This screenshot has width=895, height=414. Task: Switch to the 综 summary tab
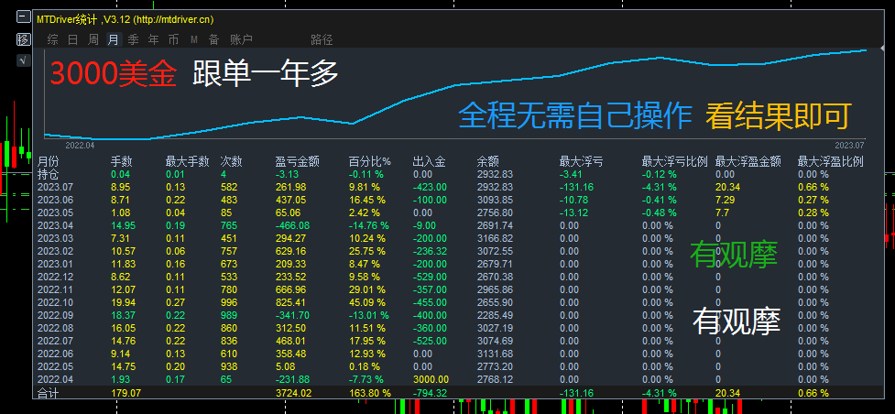(x=52, y=39)
